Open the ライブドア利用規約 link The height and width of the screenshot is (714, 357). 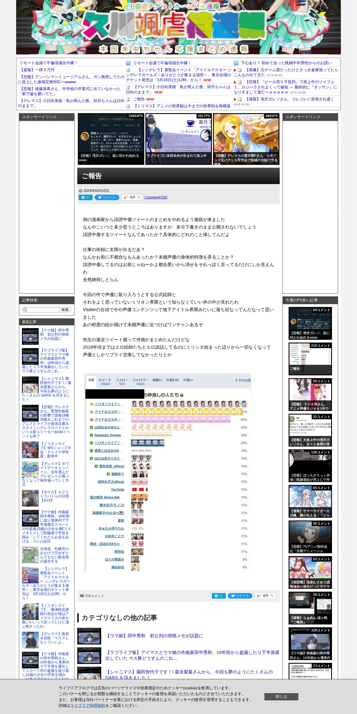(x=88, y=705)
